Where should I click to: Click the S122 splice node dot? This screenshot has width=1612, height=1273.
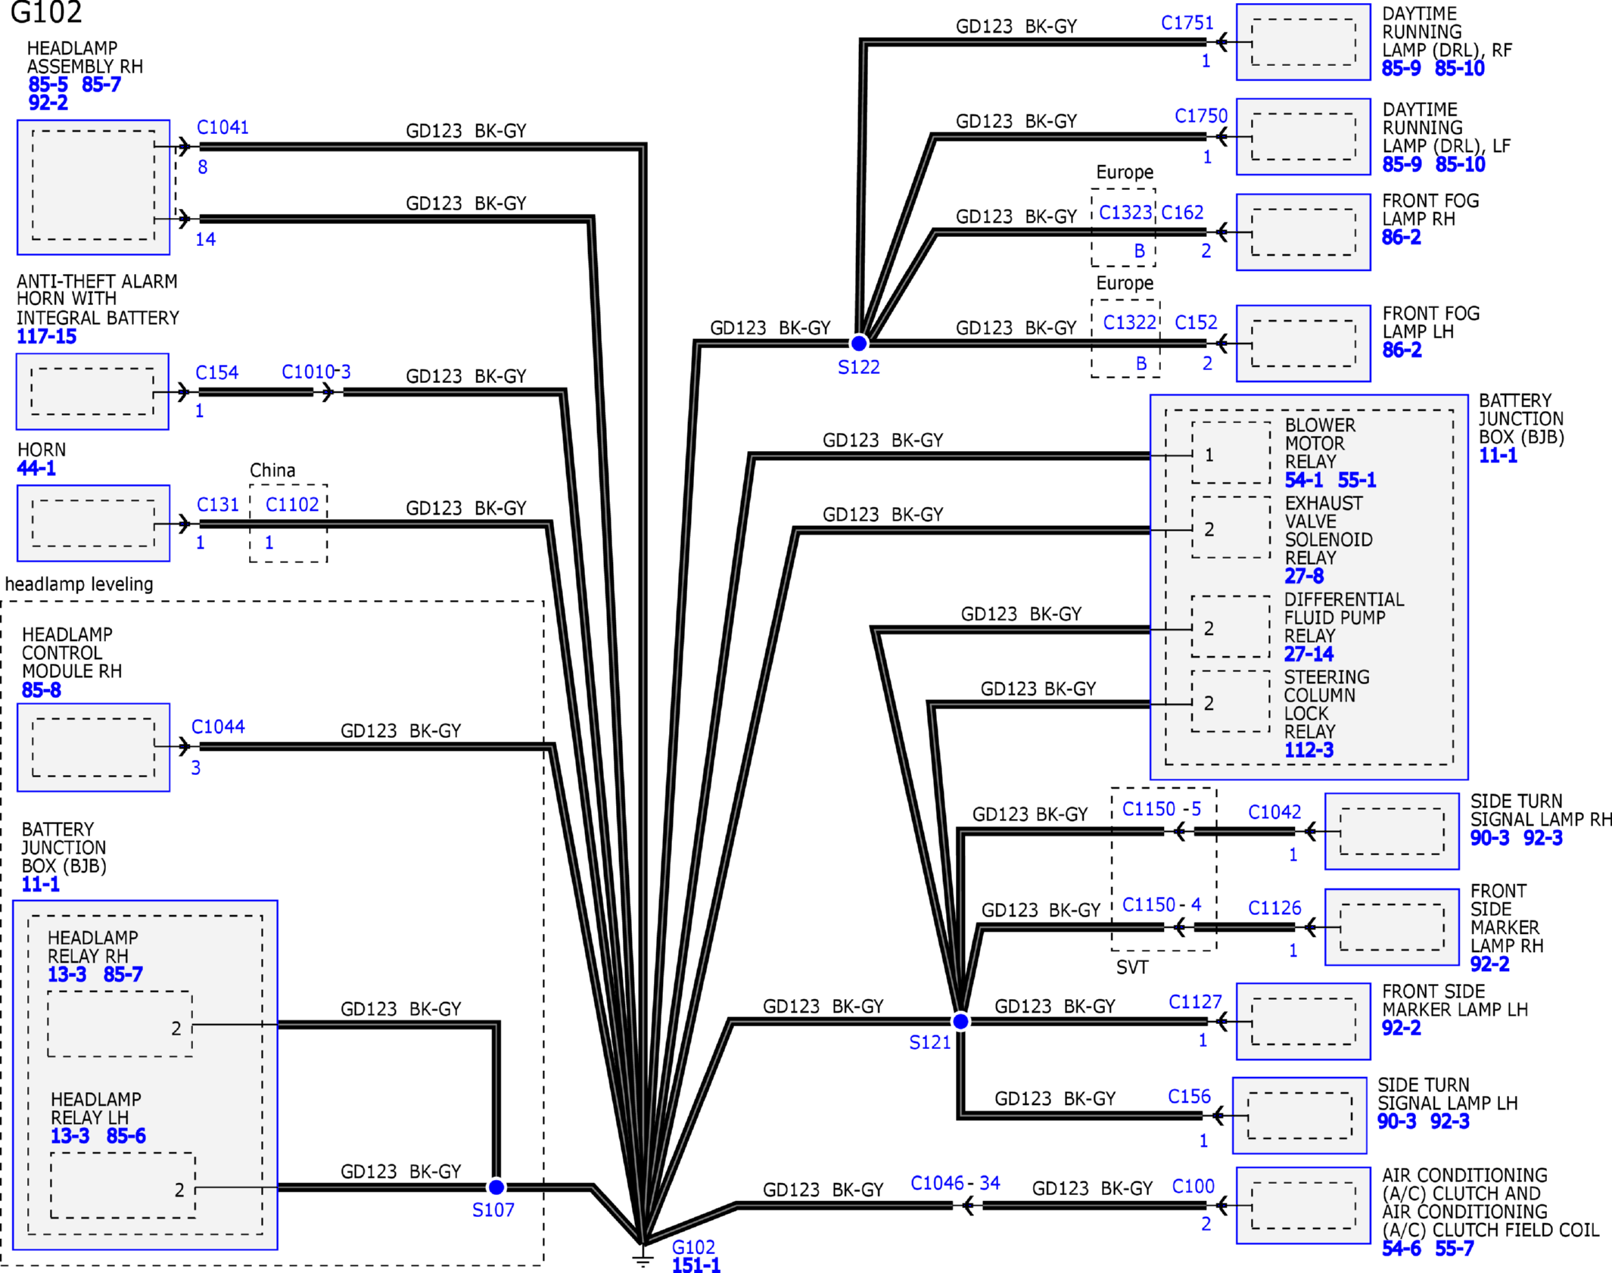pyautogui.click(x=859, y=344)
